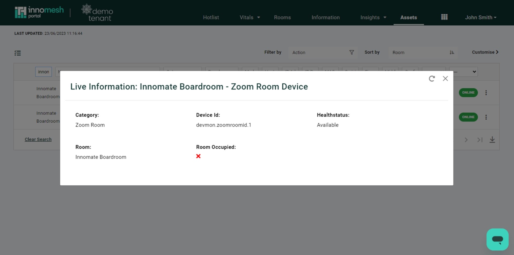Open the chat support widget
514x255 pixels.
tap(497, 239)
